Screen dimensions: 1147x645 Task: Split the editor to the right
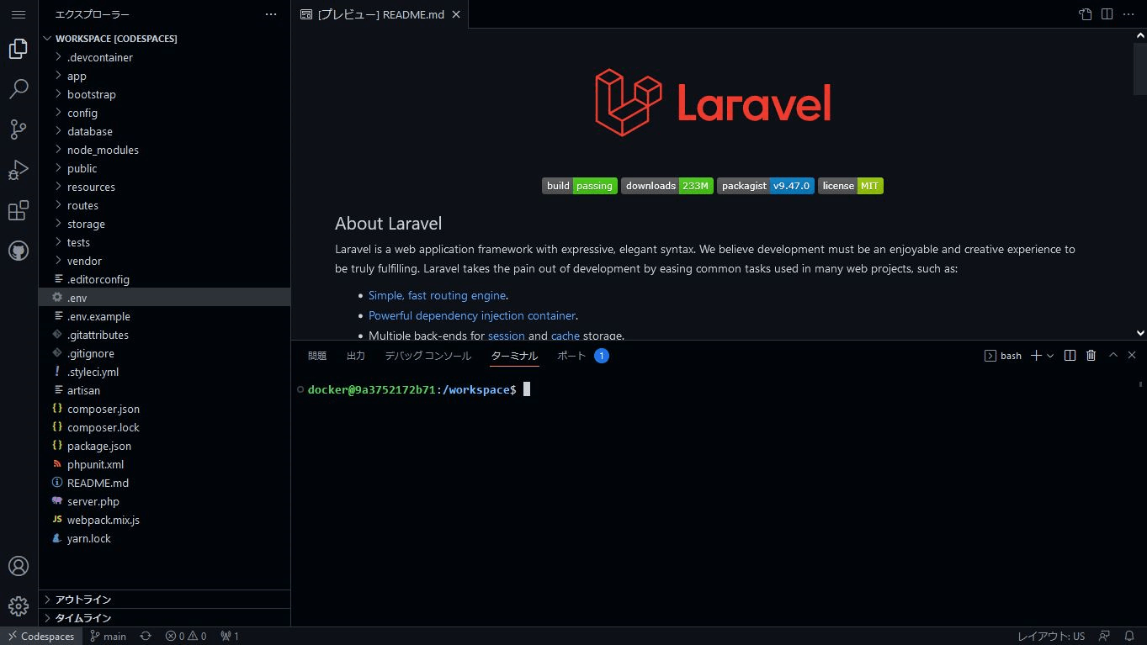1107,14
